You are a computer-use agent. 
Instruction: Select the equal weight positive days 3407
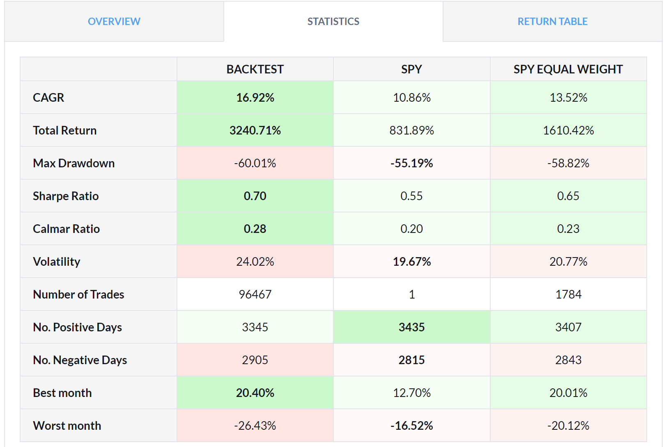(x=568, y=327)
